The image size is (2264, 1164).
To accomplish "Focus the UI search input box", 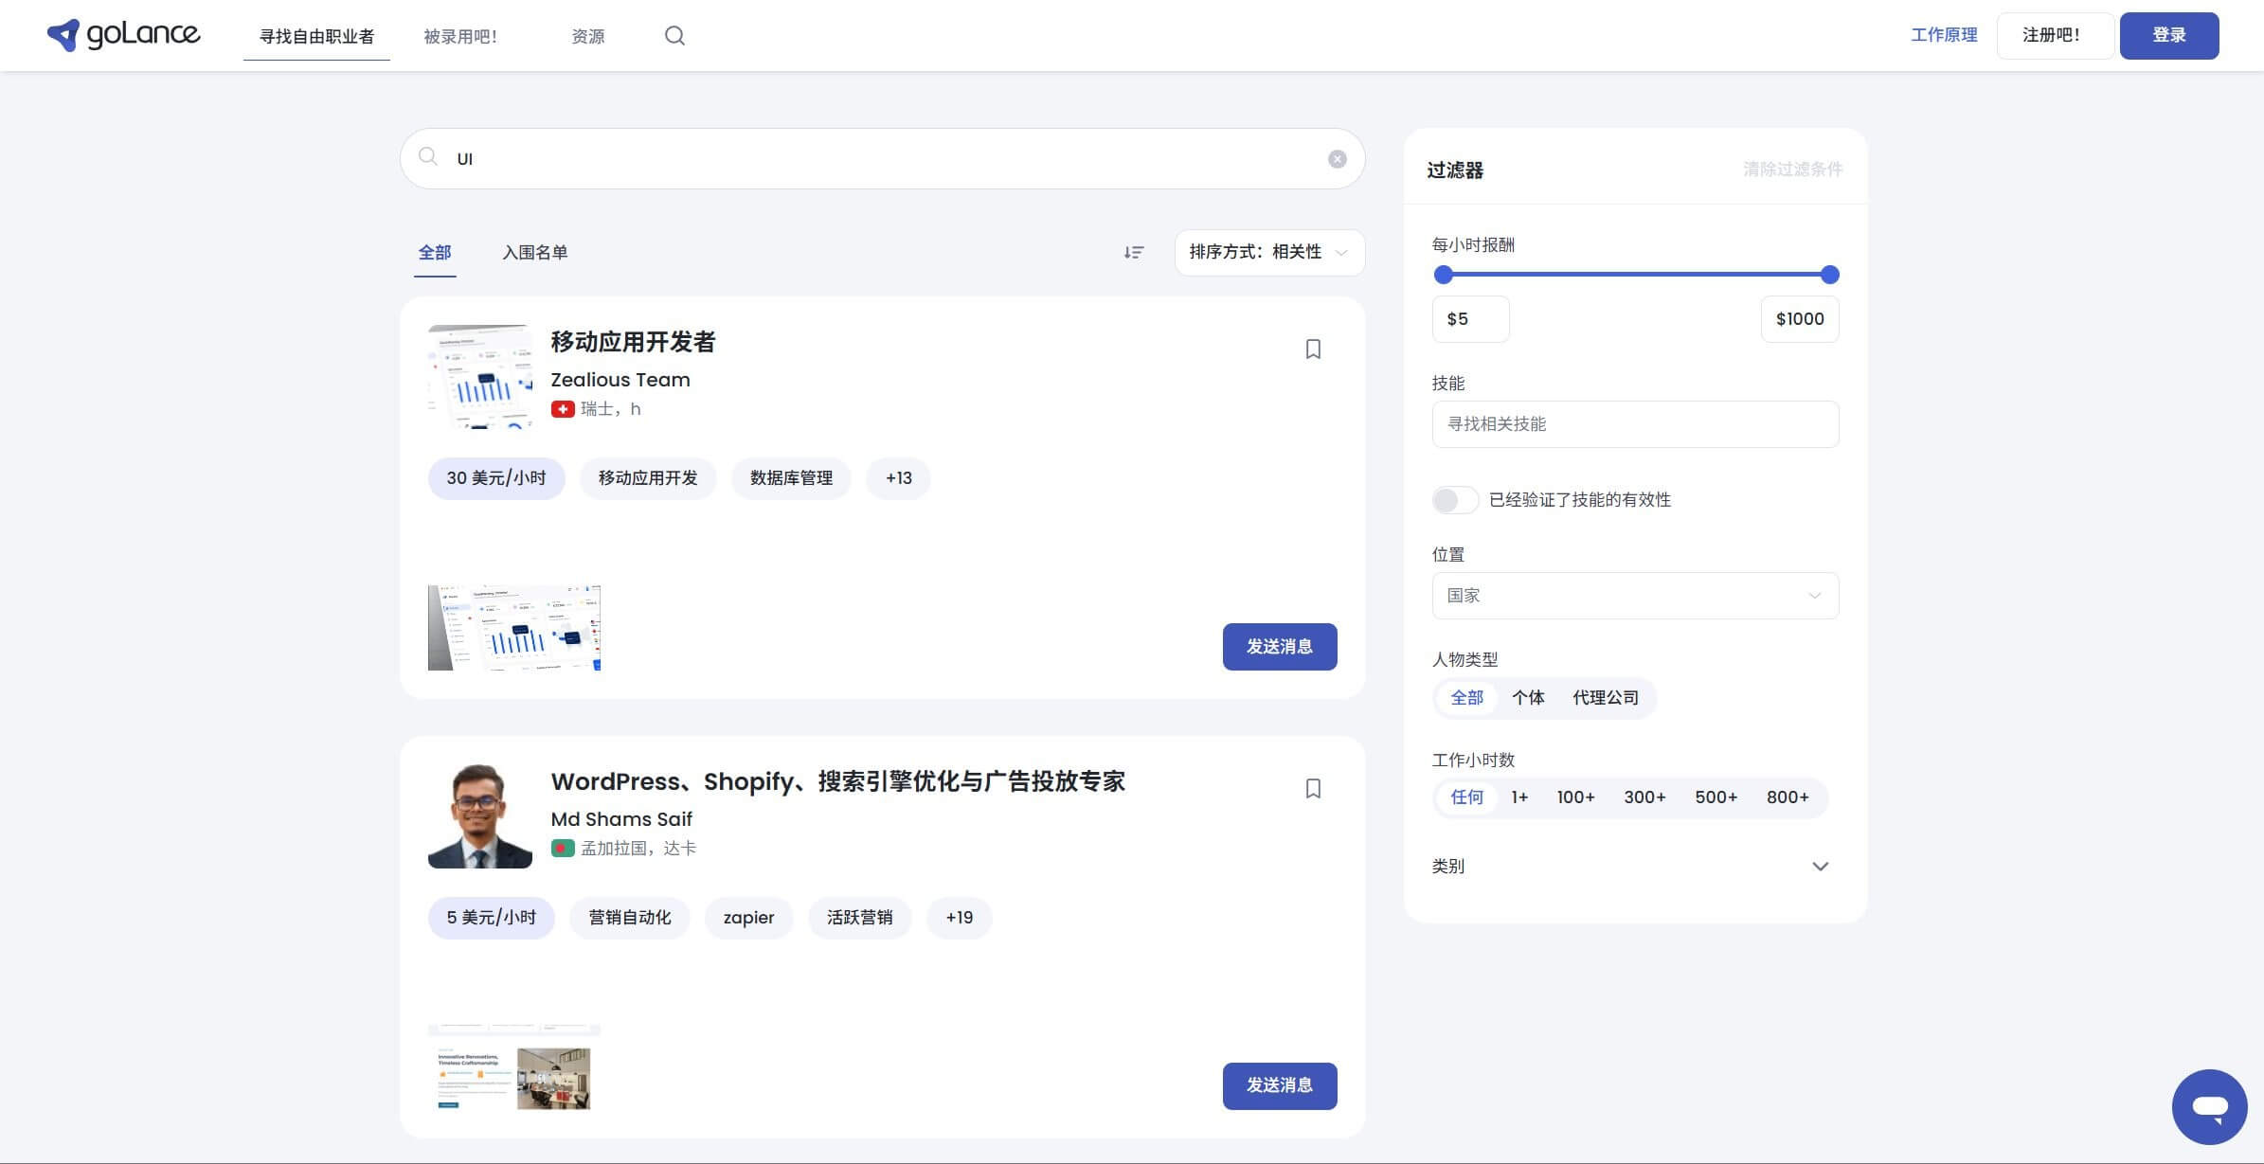I will coord(883,159).
